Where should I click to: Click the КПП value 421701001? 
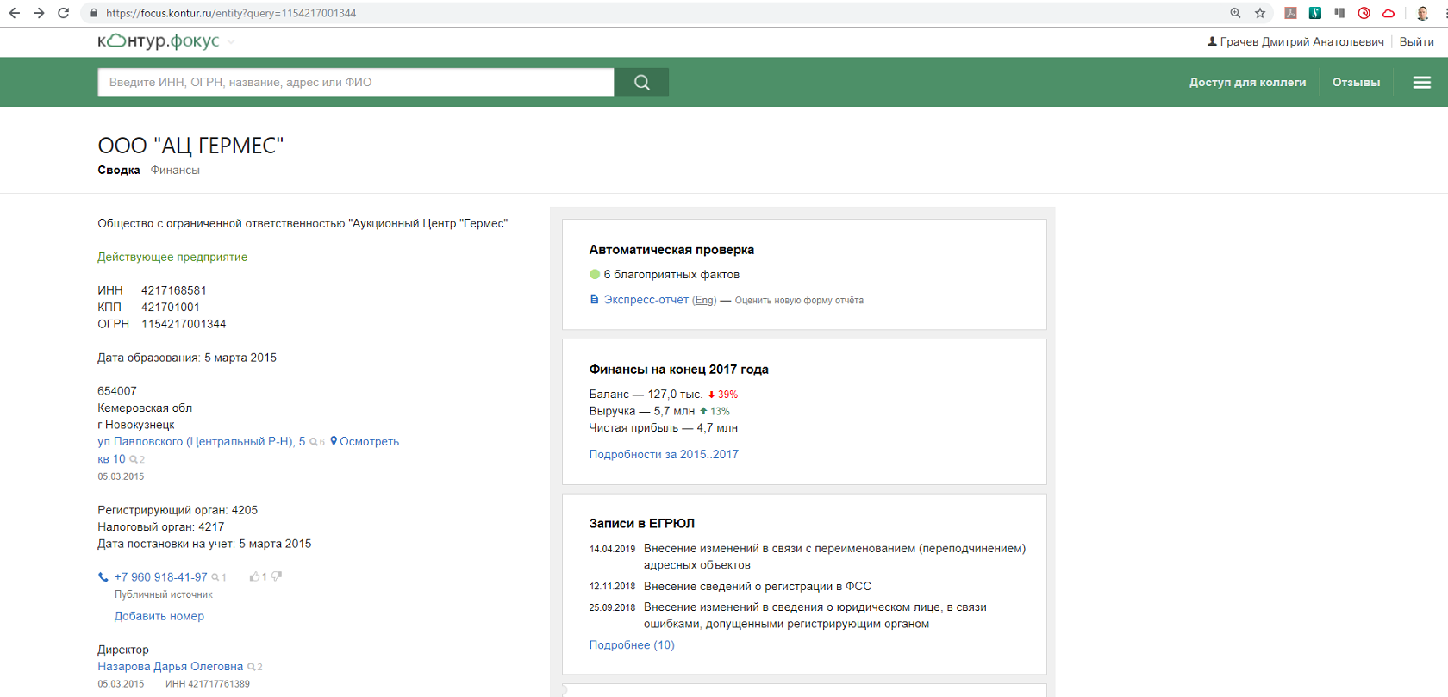tap(171, 308)
